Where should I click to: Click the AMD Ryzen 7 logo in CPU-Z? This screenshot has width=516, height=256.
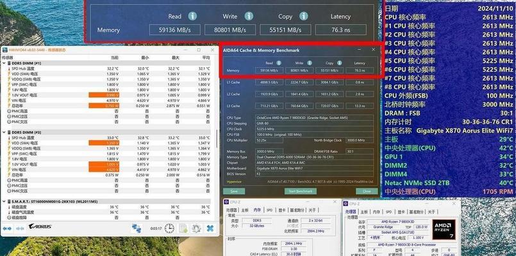click(444, 230)
